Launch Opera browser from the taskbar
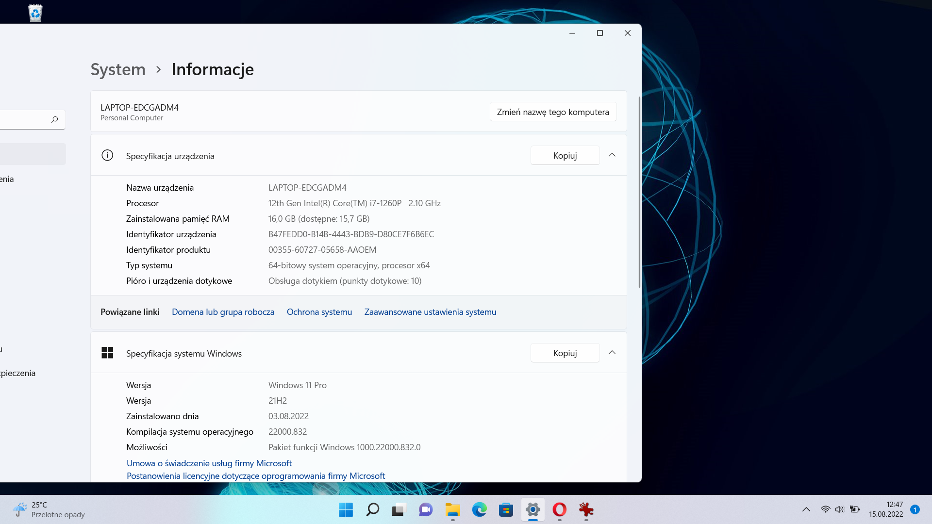The image size is (932, 524). tap(559, 509)
